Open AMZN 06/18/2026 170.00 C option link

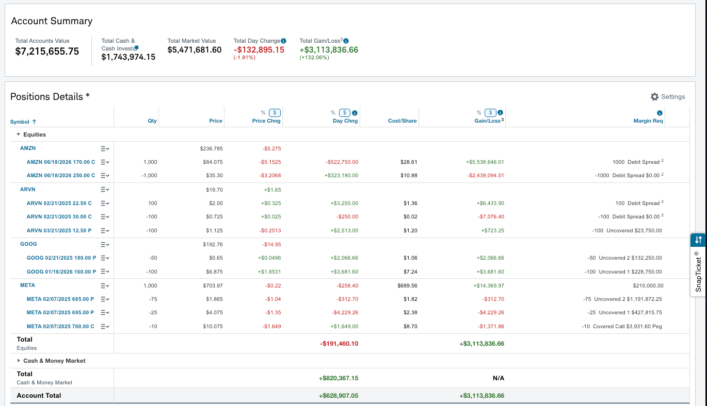point(61,162)
